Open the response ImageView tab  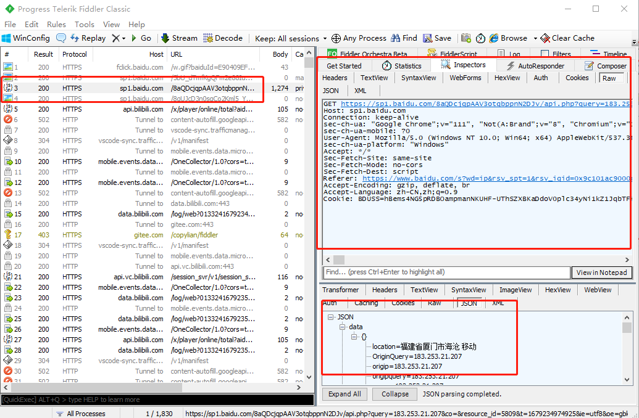pyautogui.click(x=516, y=290)
